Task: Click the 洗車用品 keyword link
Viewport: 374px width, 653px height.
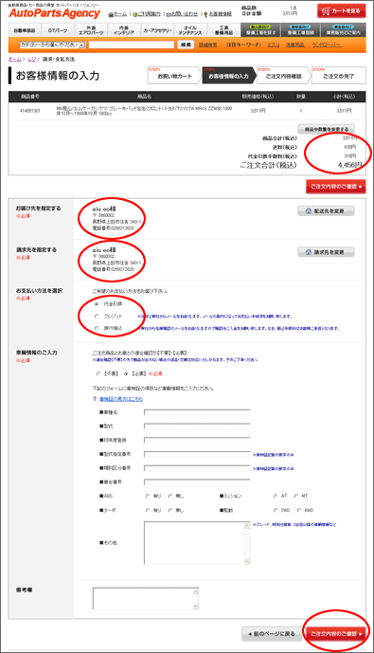Action: tap(295, 45)
